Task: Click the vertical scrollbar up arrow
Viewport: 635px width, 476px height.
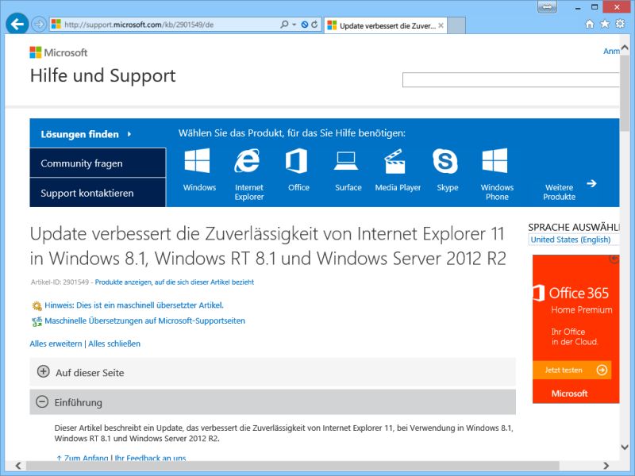Action: [x=625, y=48]
